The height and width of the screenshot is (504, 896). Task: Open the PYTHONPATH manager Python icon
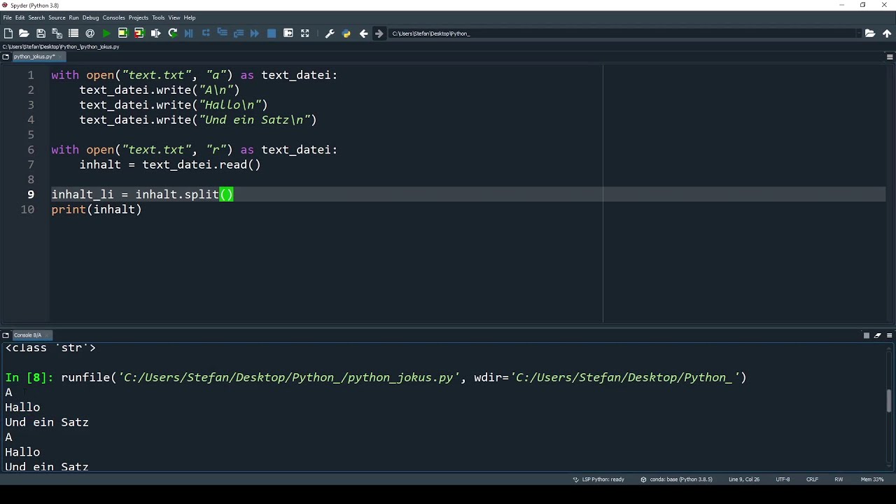[346, 33]
